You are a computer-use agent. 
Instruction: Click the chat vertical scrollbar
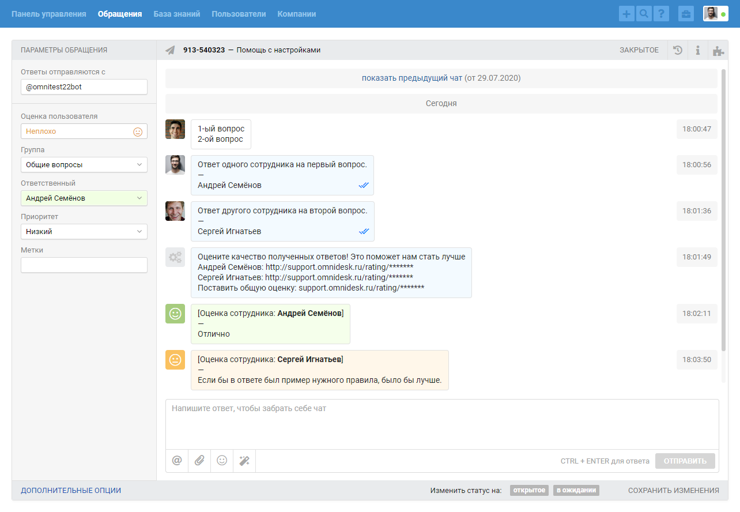[x=723, y=208]
